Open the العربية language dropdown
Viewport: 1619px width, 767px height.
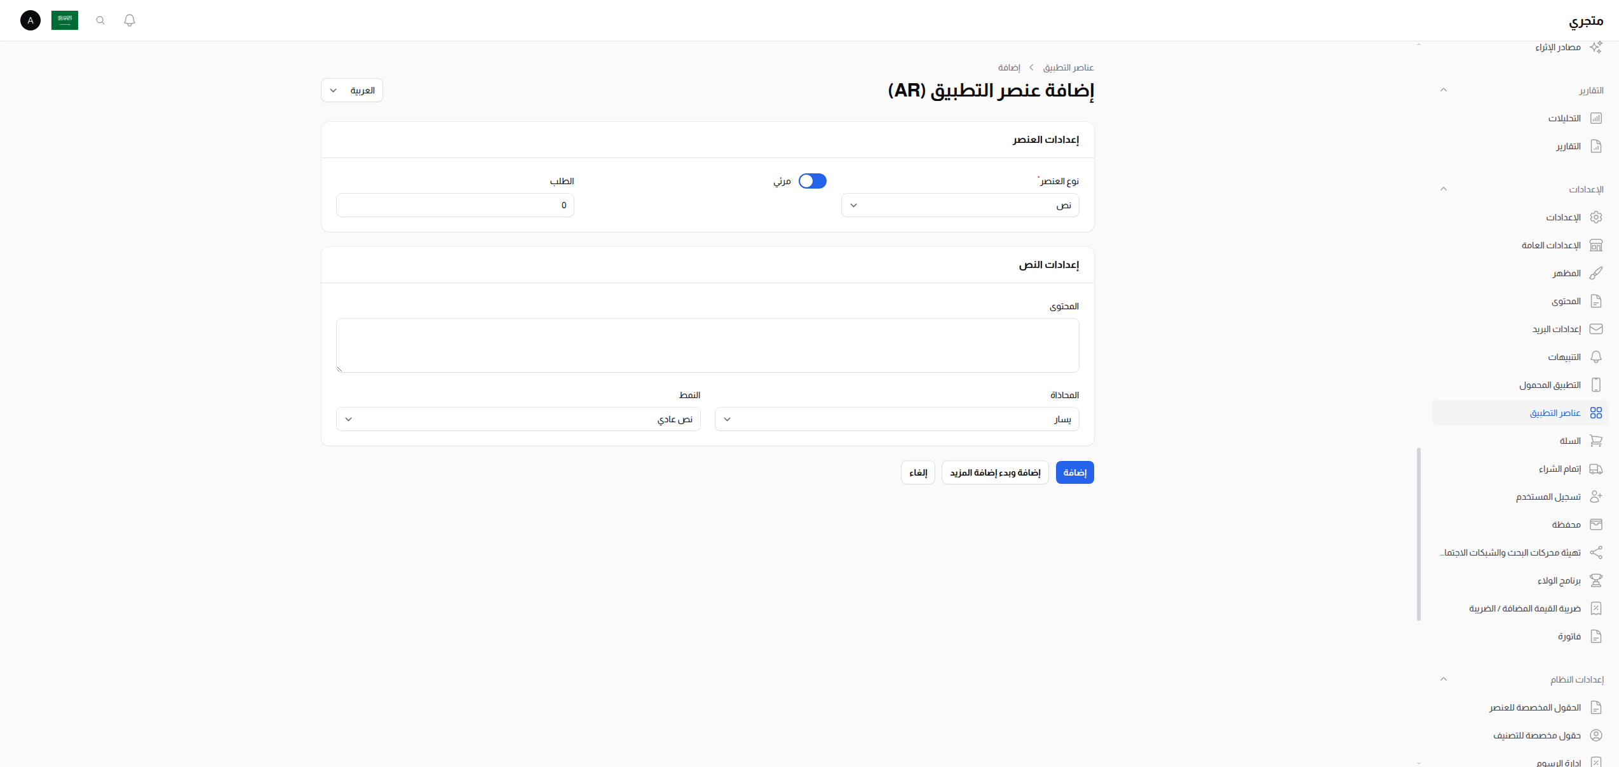[x=351, y=90]
